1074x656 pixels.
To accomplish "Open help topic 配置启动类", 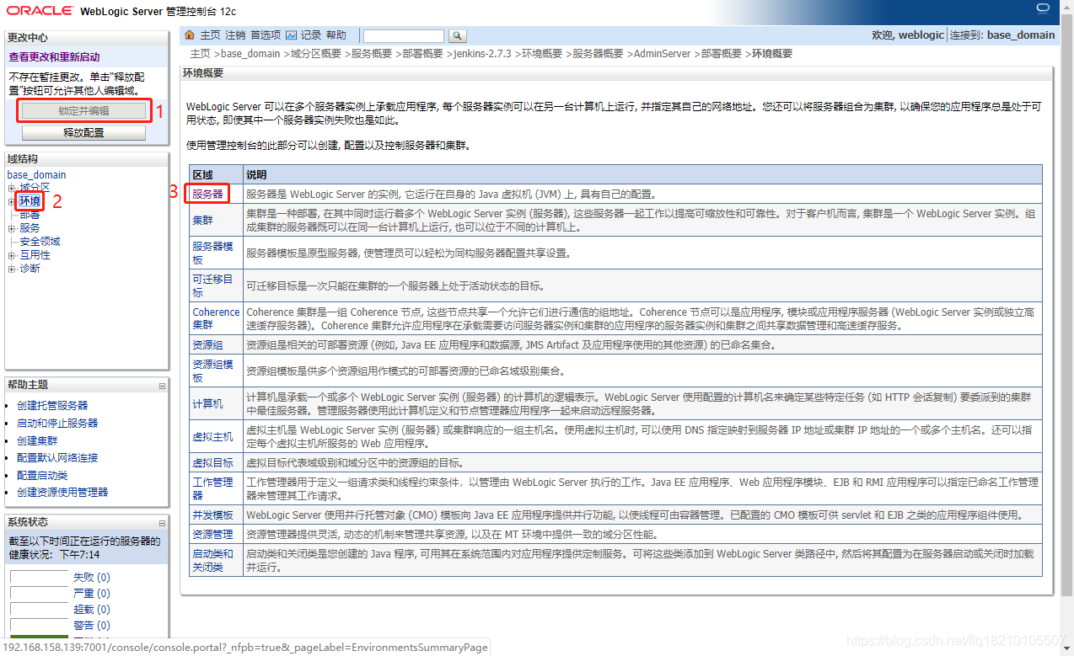I will click(42, 475).
